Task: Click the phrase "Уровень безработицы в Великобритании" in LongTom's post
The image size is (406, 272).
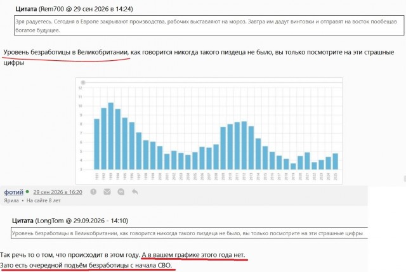Action: [x=66, y=52]
